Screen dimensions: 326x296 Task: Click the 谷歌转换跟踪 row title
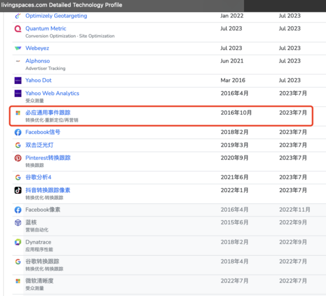tap(42, 261)
